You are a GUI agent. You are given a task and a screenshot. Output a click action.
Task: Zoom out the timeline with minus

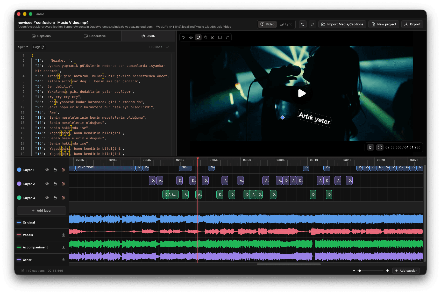click(354, 271)
